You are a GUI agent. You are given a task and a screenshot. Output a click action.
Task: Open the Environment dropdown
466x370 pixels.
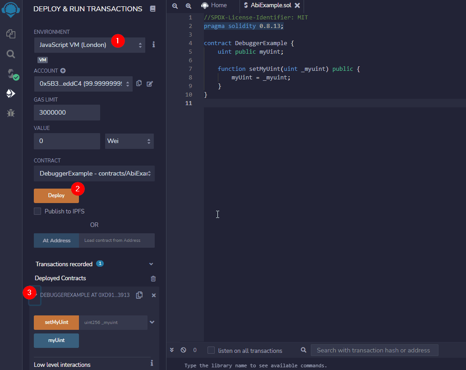(89, 45)
